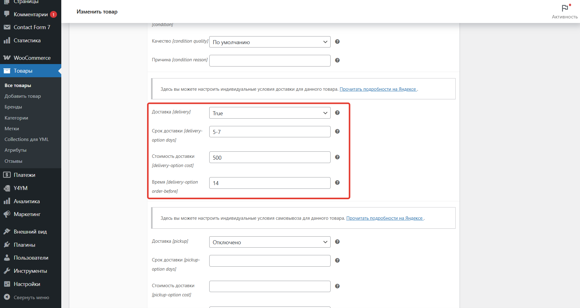Viewport: 580px width, 308px height.
Task: Open Yandex details link in pickup notice
Action: [x=385, y=218]
